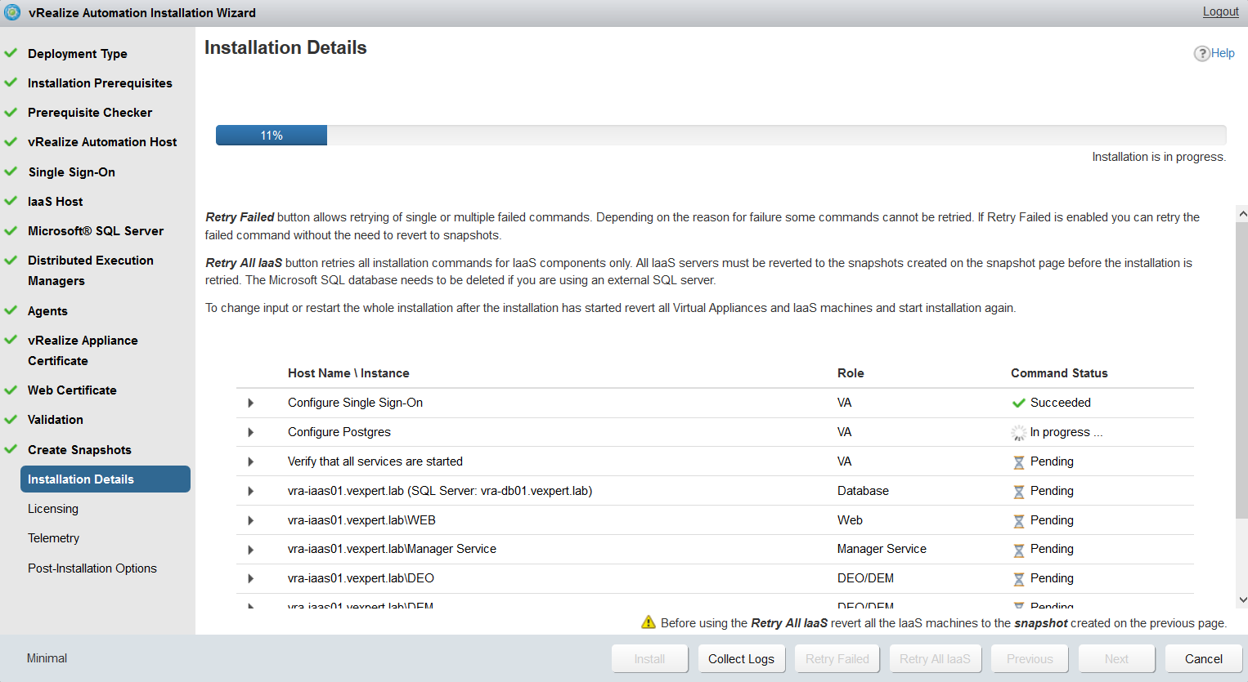1248x682 pixels.
Task: Click the Cancel button
Action: (x=1204, y=658)
